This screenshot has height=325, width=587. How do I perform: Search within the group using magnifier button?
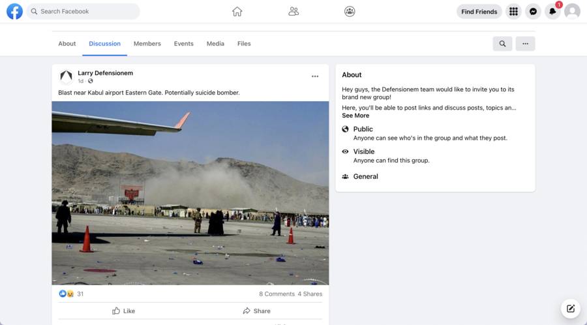(x=502, y=44)
